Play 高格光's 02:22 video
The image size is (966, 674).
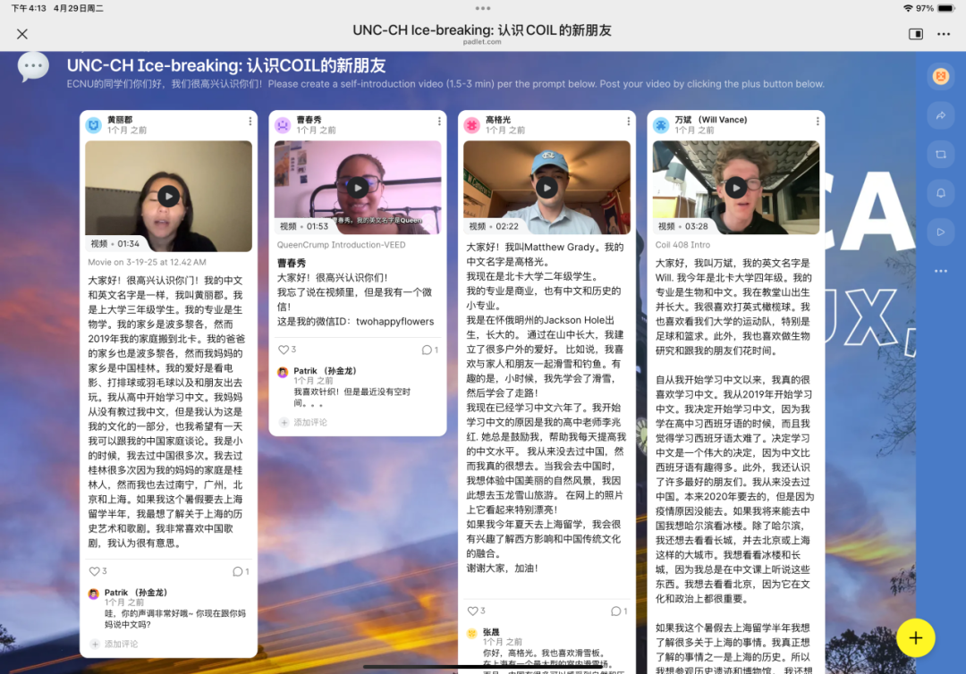547,187
